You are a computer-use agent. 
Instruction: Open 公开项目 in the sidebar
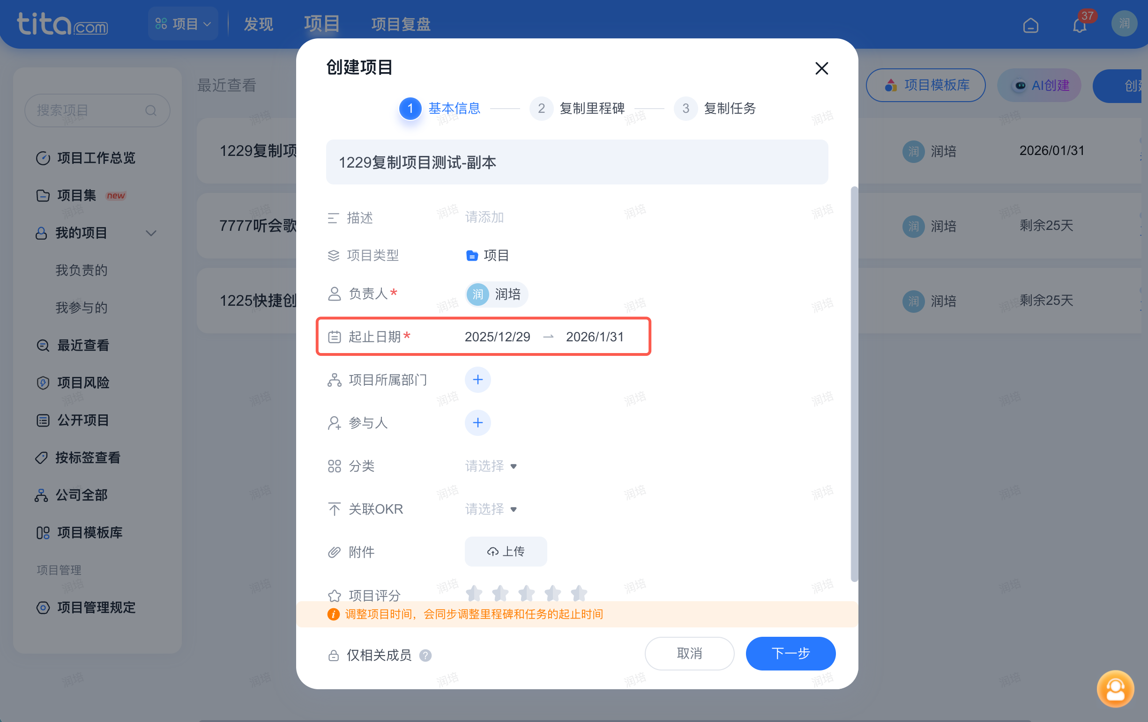pyautogui.click(x=73, y=420)
